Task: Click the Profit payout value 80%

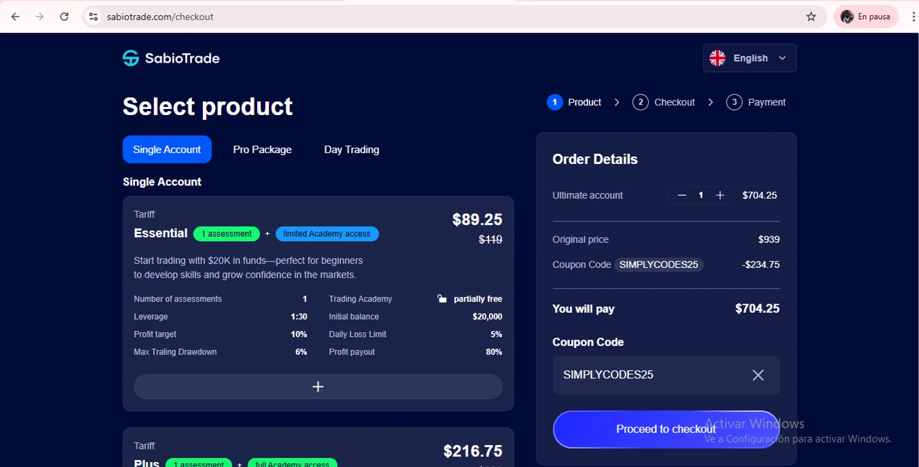Action: point(494,352)
